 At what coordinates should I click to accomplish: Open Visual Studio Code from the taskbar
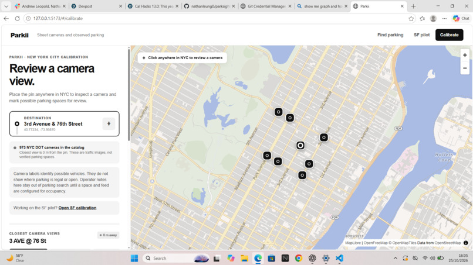click(339, 258)
